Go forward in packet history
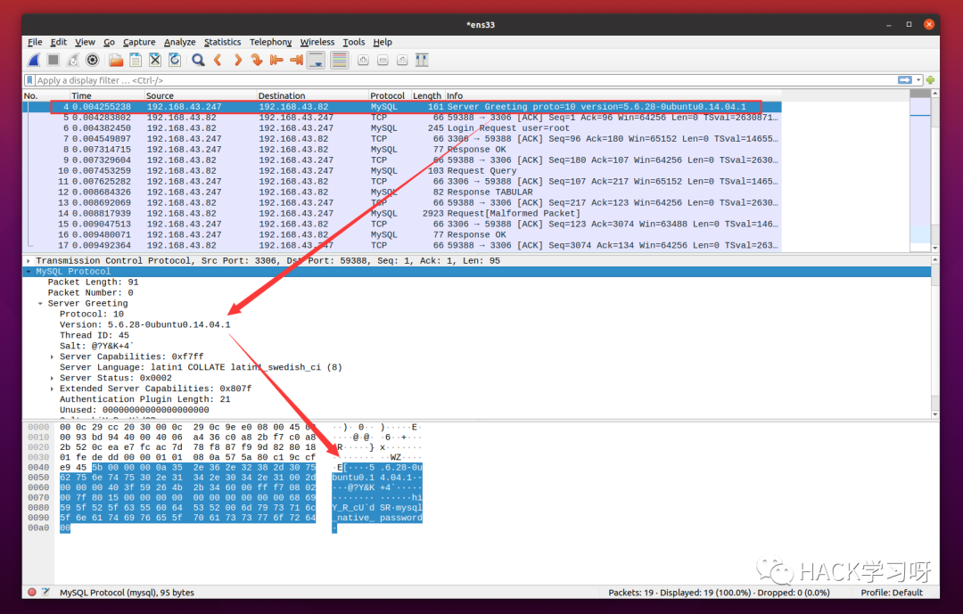Image resolution: width=963 pixels, height=614 pixels. coord(238,61)
